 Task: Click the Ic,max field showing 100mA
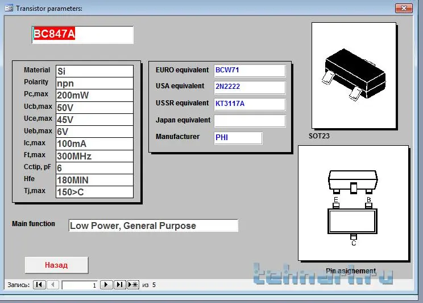(94, 144)
